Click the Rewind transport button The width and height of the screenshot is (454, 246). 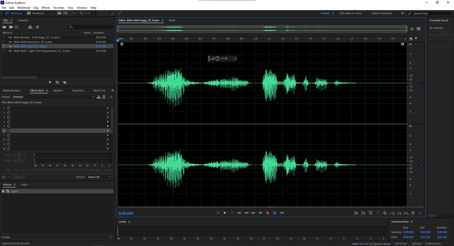246,213
